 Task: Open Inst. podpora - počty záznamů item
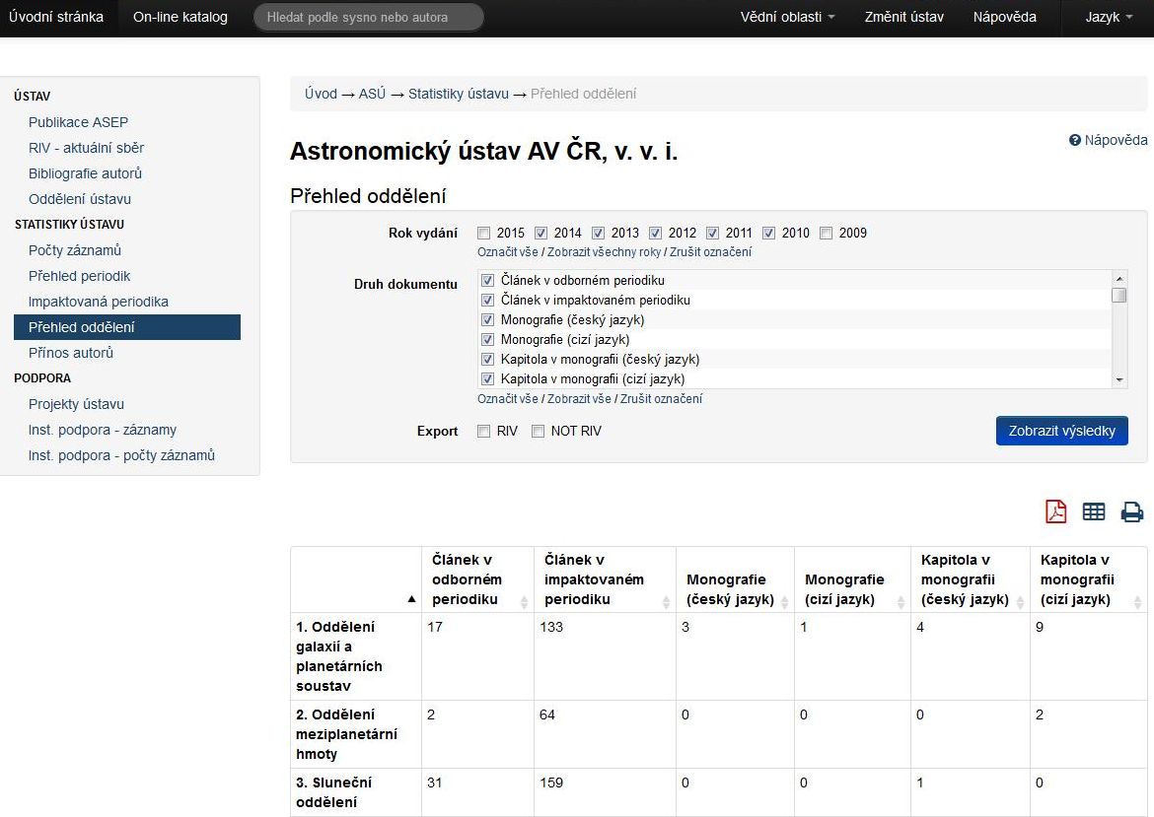pos(121,456)
